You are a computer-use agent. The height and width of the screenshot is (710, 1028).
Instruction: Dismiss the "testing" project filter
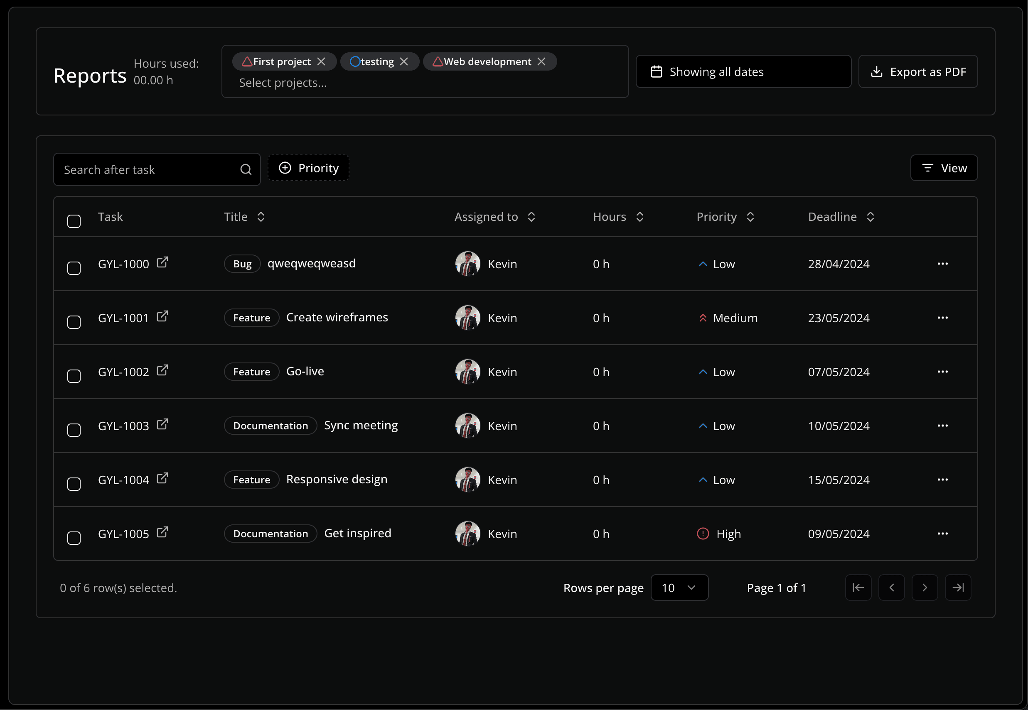tap(404, 61)
